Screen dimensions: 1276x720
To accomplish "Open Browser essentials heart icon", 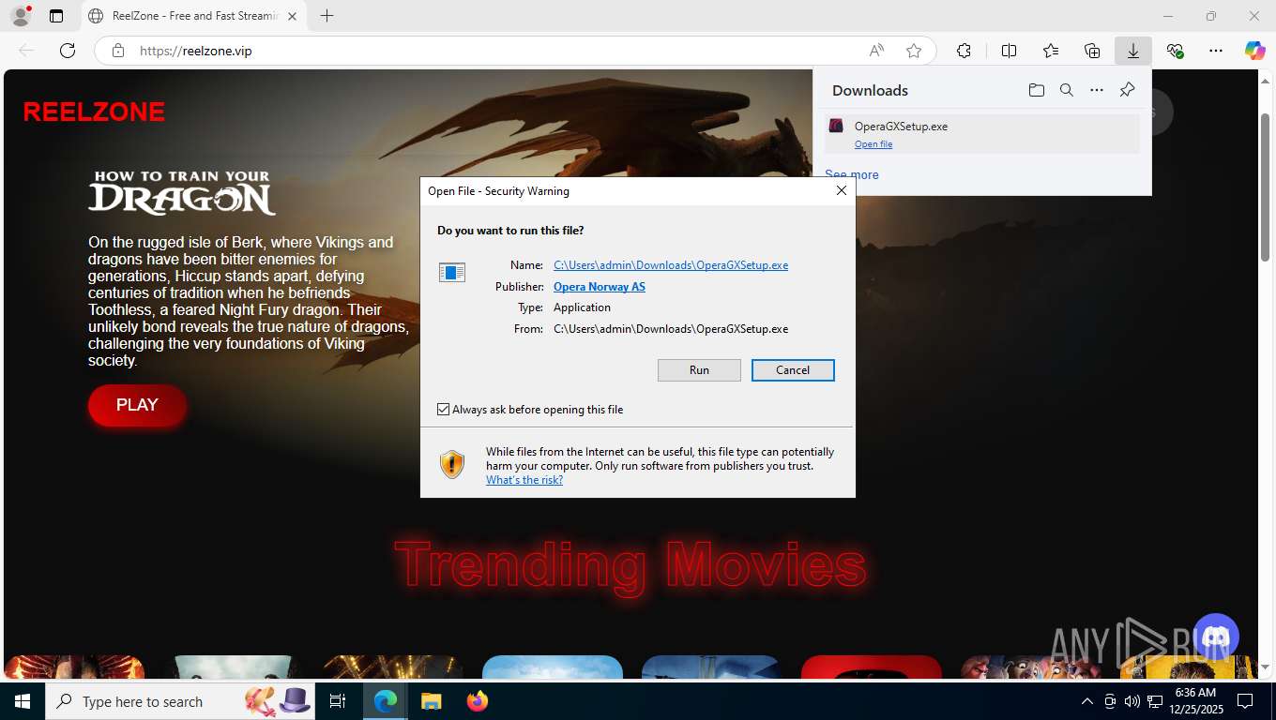I will tap(1175, 51).
